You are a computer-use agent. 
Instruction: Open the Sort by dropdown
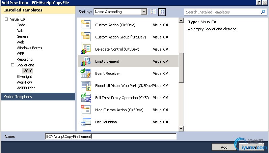(x=144, y=12)
